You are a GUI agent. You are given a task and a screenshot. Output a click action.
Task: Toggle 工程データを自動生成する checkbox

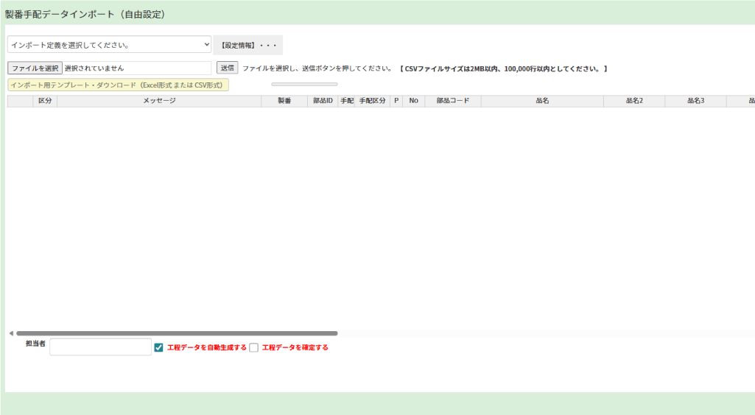(x=158, y=347)
